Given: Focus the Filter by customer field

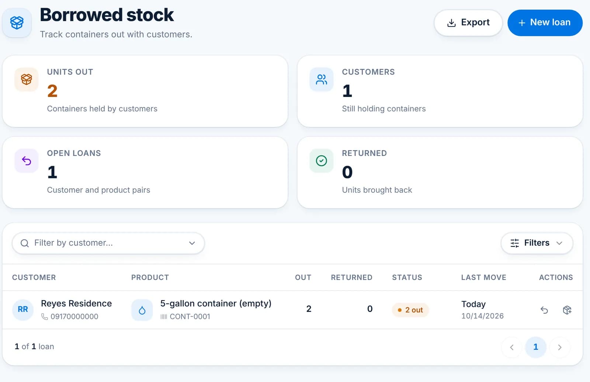Looking at the screenshot, I should (108, 243).
